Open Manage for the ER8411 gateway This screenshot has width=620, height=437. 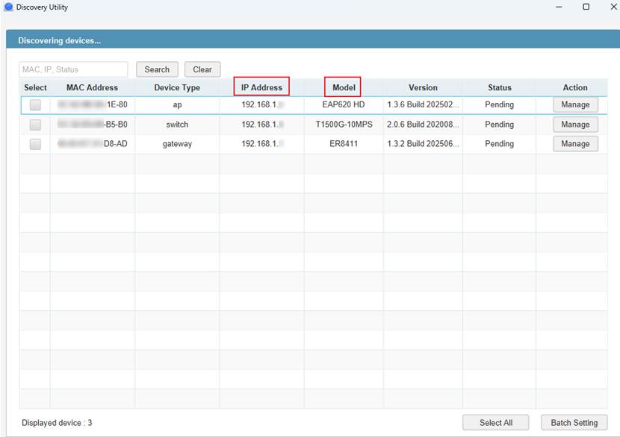coord(575,144)
